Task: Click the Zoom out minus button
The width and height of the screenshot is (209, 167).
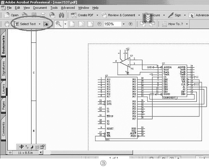Action: (99, 24)
